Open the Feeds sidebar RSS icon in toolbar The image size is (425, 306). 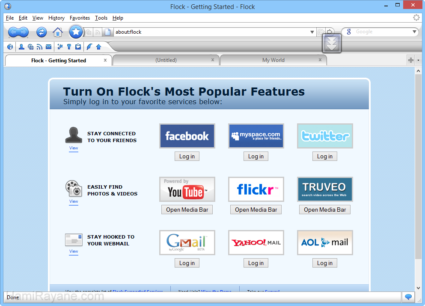[39, 47]
